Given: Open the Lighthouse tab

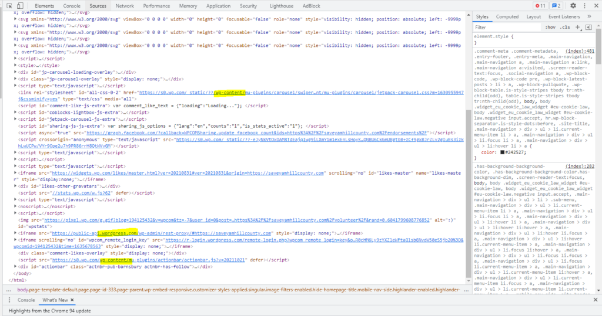Looking at the screenshot, I should [x=282, y=6].
